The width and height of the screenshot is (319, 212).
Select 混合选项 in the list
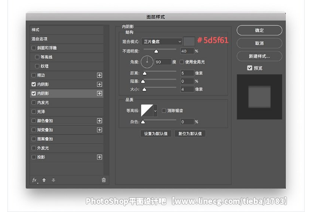pos(66,39)
